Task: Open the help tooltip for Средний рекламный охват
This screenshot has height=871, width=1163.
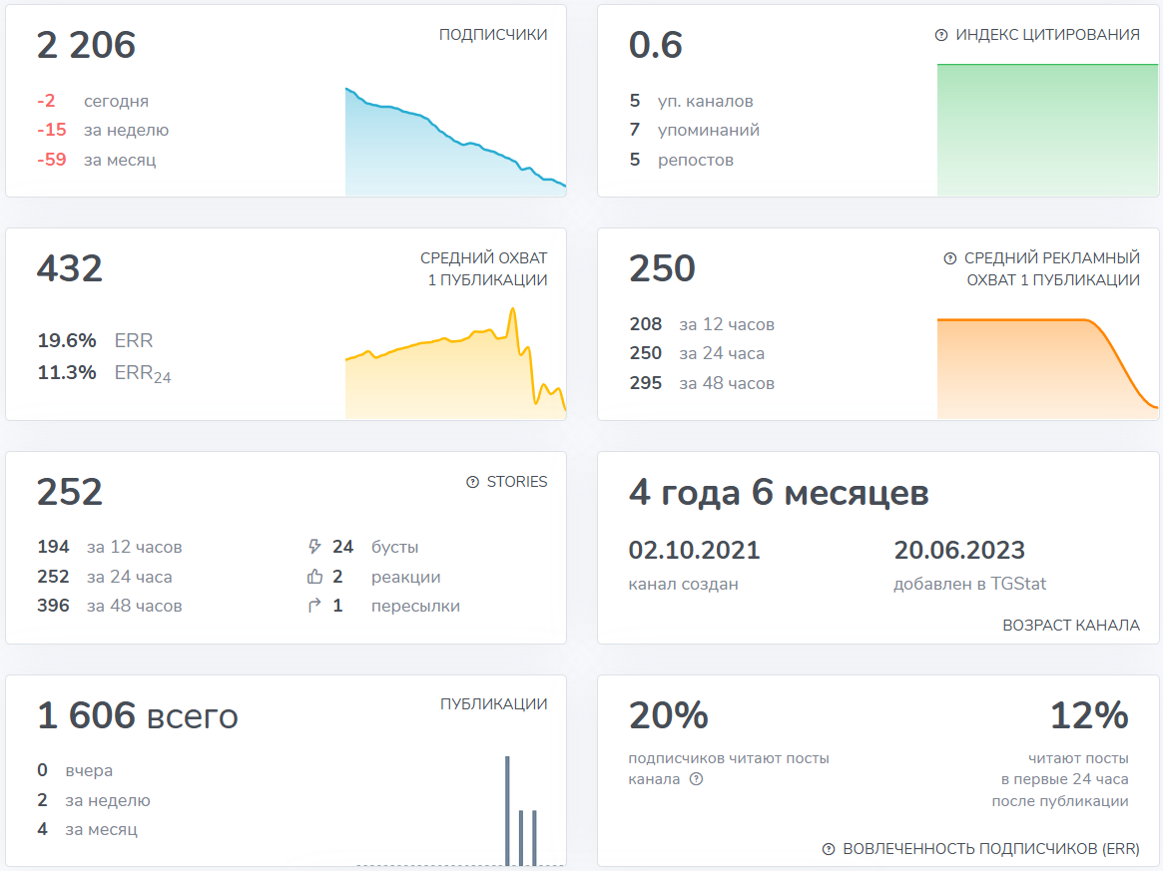Action: (949, 258)
